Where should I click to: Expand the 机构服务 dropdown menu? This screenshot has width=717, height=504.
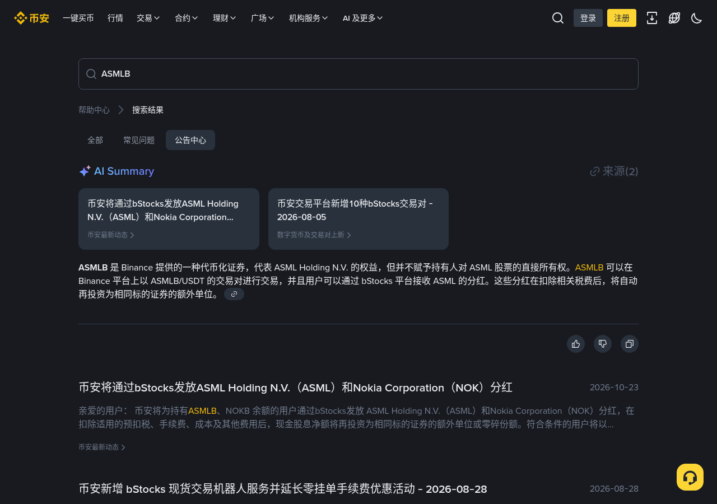click(309, 18)
